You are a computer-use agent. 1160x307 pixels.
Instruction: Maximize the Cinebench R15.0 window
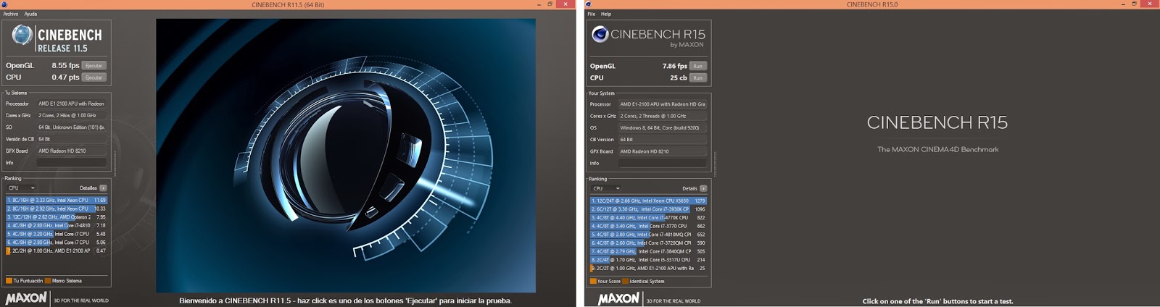click(x=1135, y=4)
